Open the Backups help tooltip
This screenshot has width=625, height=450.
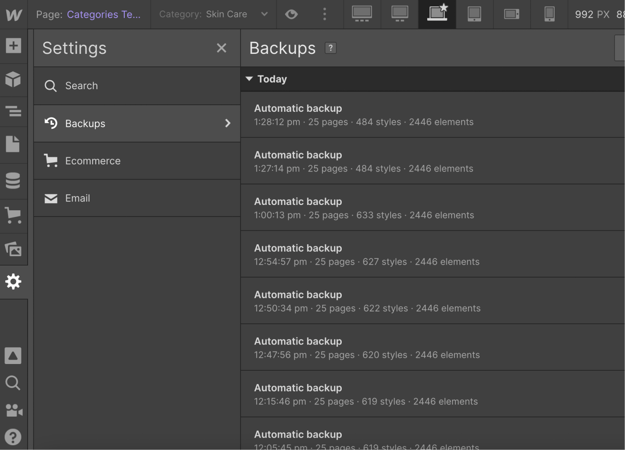coord(330,48)
